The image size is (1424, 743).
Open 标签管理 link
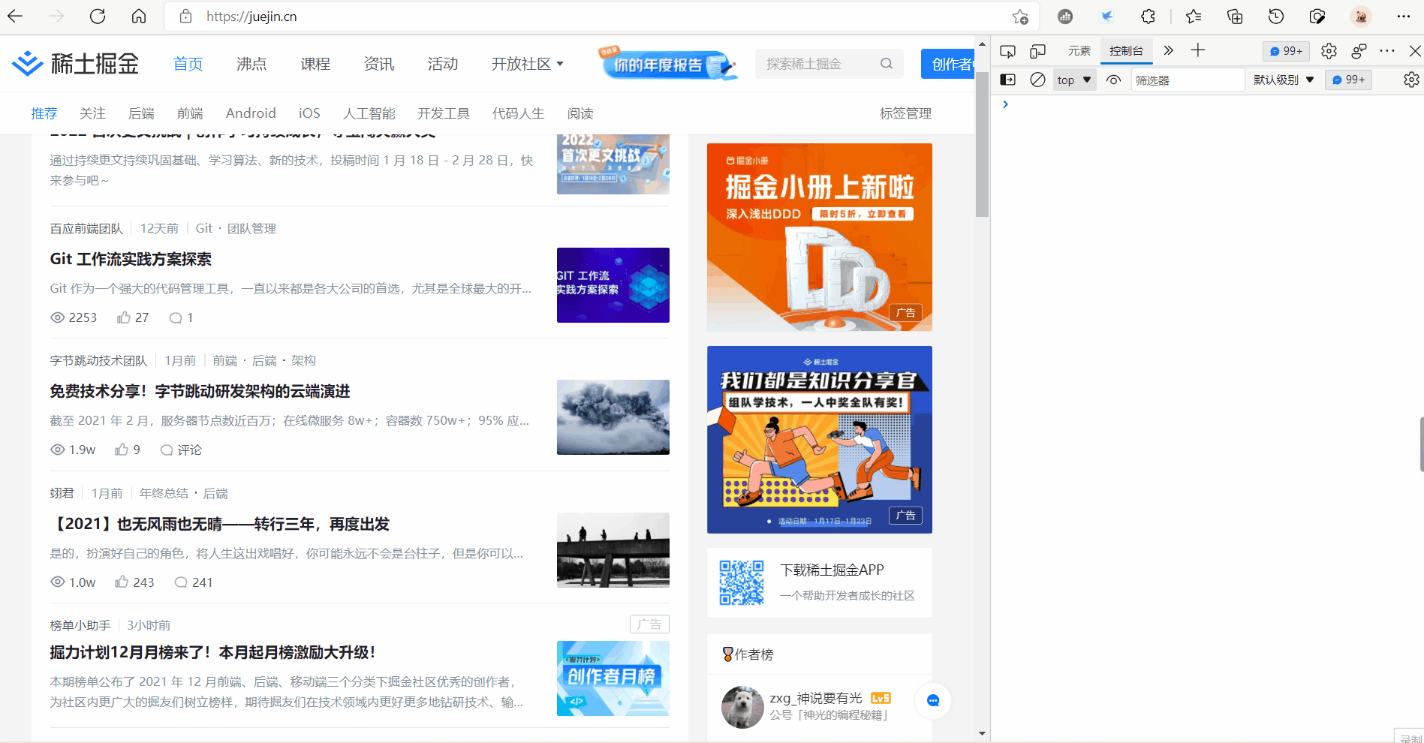(905, 113)
